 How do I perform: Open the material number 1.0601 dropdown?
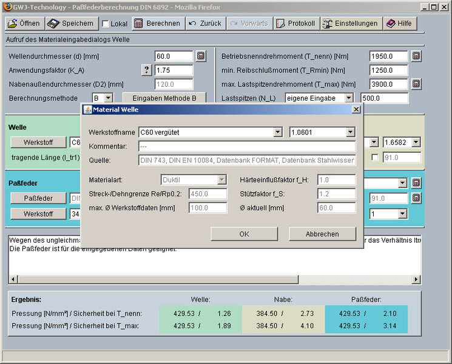pyautogui.click(x=350, y=132)
